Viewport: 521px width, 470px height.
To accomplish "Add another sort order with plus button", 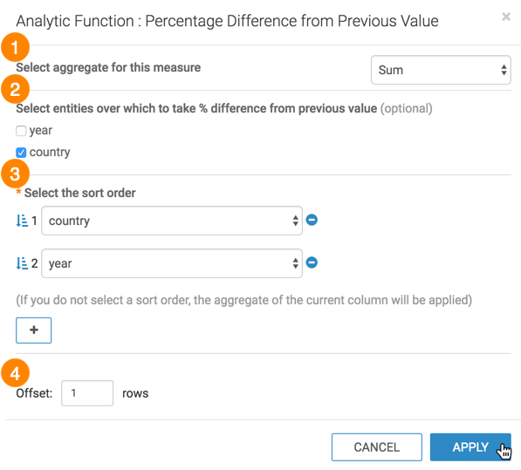I will tap(33, 330).
